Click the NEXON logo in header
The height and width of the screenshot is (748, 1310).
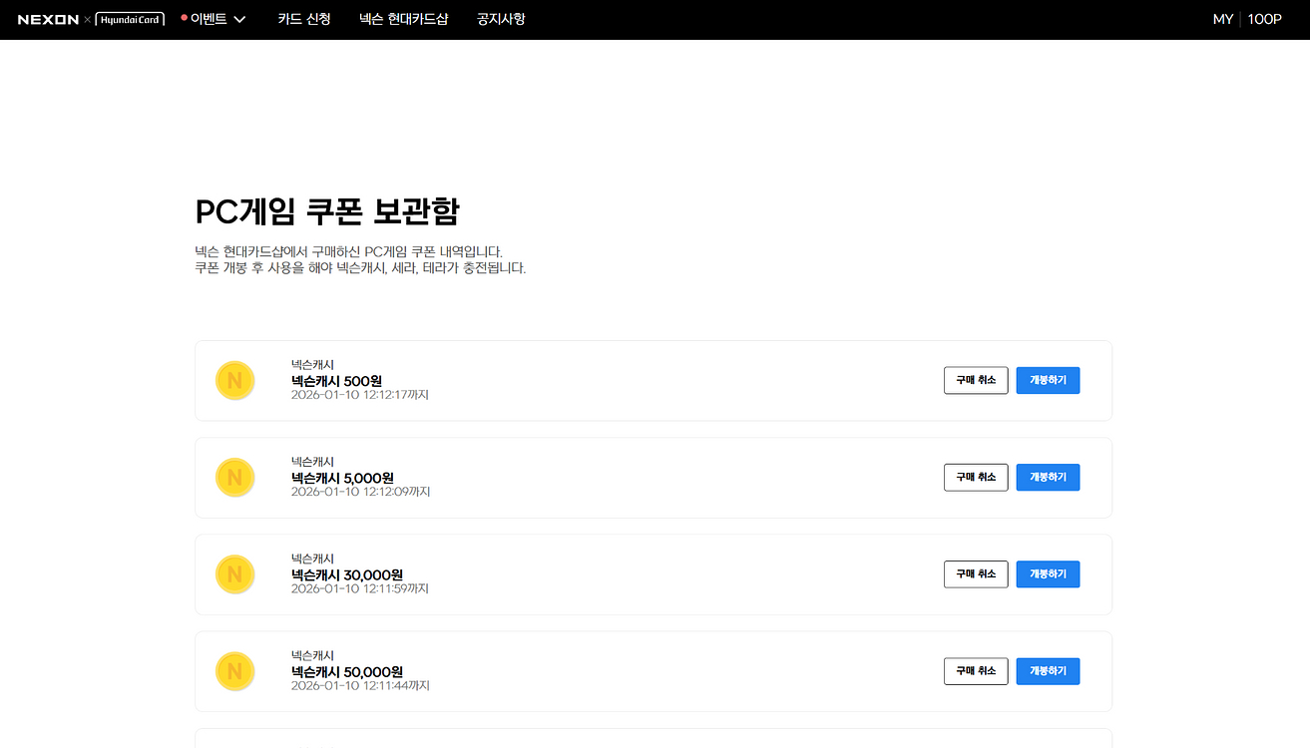48,20
